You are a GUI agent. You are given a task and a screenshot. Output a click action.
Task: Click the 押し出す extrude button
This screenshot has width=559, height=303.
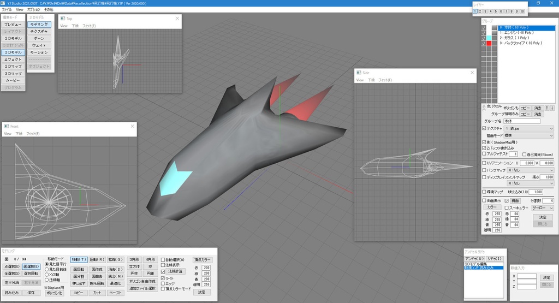click(79, 284)
